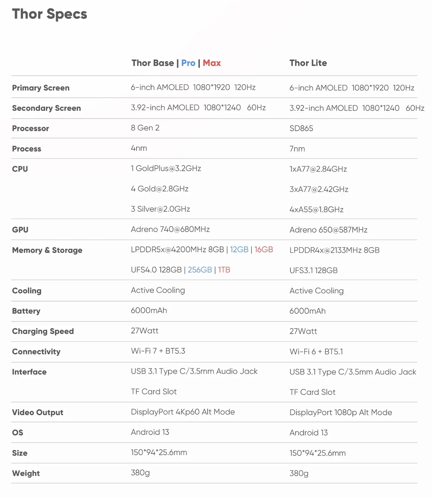Click the red 1TB storage option
Screen dimensions: 432x497
224,270
